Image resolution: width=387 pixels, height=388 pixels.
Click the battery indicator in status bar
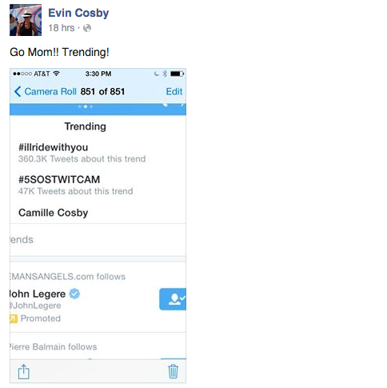pos(178,74)
